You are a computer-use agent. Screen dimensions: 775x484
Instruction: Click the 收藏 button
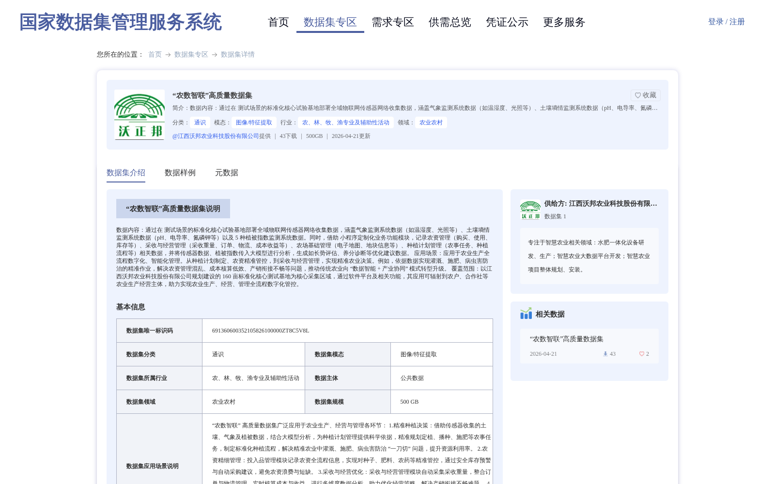[x=646, y=95]
